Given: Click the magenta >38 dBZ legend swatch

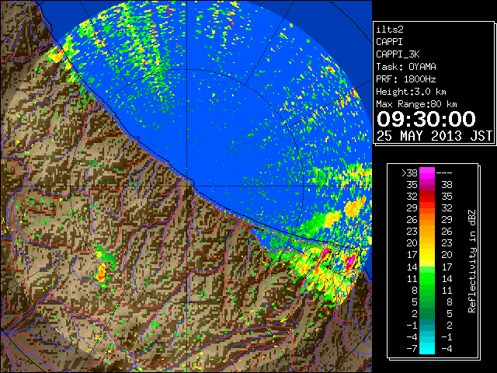Looking at the screenshot, I should coord(427,173).
